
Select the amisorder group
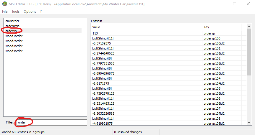12,21
